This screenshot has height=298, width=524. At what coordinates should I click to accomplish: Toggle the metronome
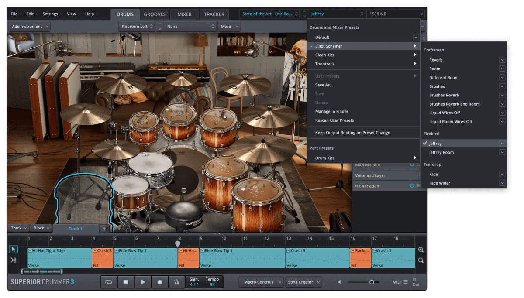176,282
